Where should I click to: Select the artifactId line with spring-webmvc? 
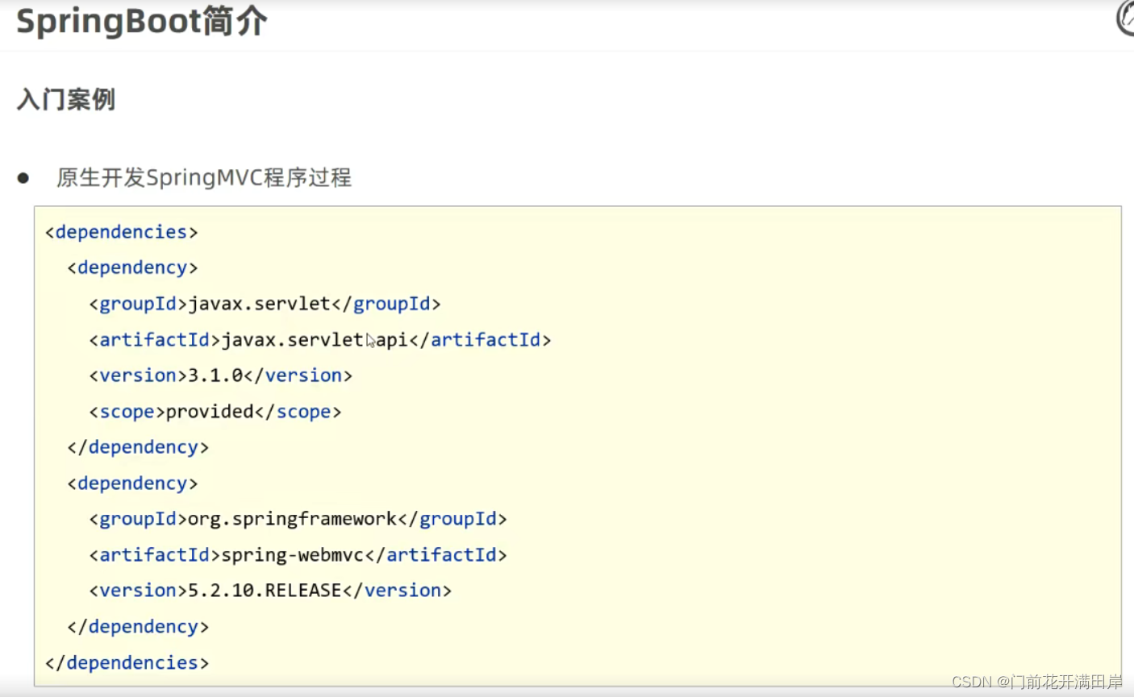click(298, 555)
